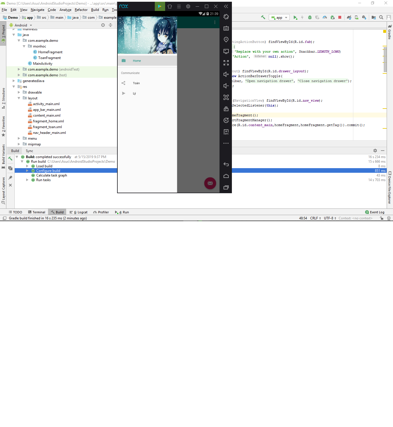Viewport: 393px width, 427px height.
Task: Expand the Run tasks build node
Action: point(27,180)
